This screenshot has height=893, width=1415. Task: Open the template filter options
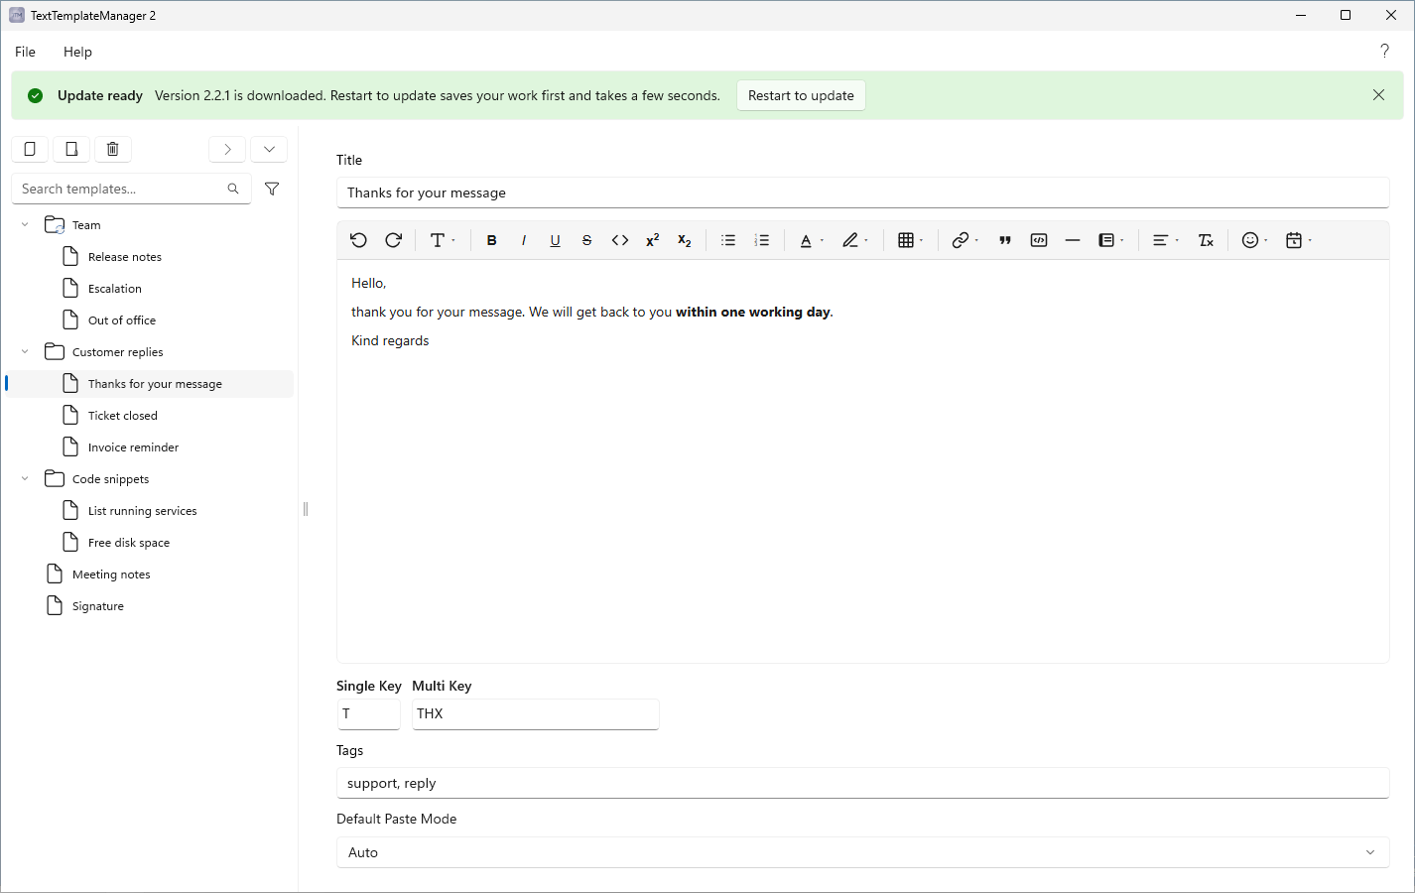(272, 189)
